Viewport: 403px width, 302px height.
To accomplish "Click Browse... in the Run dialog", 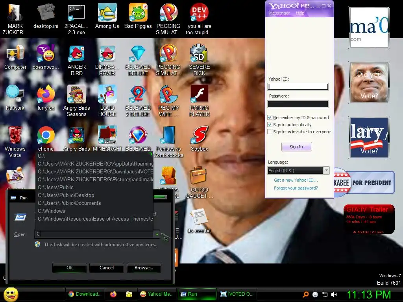I will point(144,267).
